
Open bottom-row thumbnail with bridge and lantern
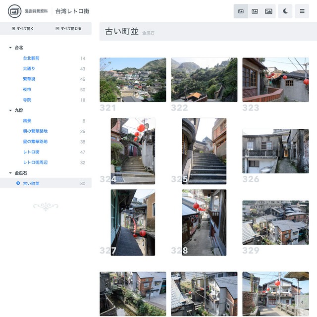275,294
